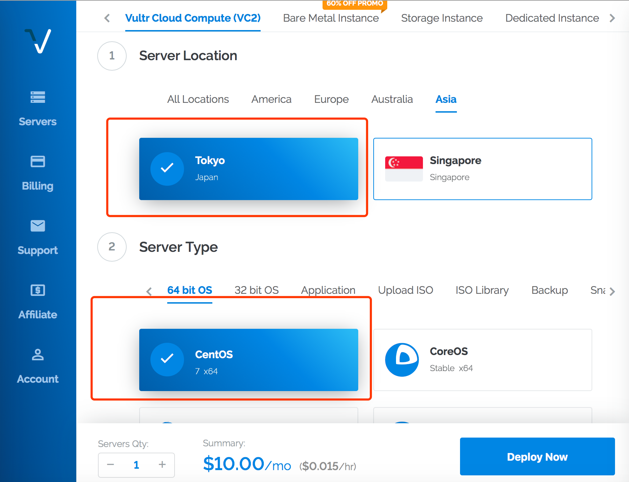
Task: Open the Servers sidebar icon
Action: tap(38, 97)
